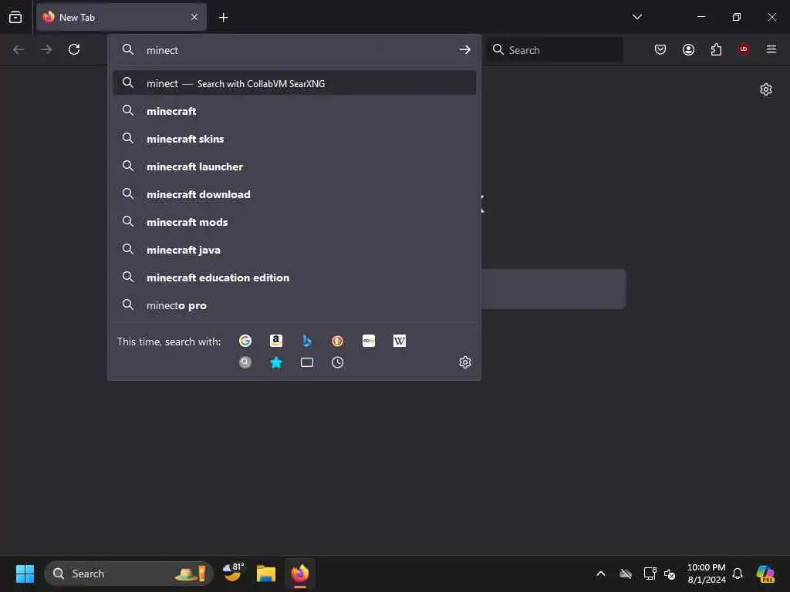Open Firefox application menu
Viewport: 790px width, 592px height.
click(x=771, y=49)
